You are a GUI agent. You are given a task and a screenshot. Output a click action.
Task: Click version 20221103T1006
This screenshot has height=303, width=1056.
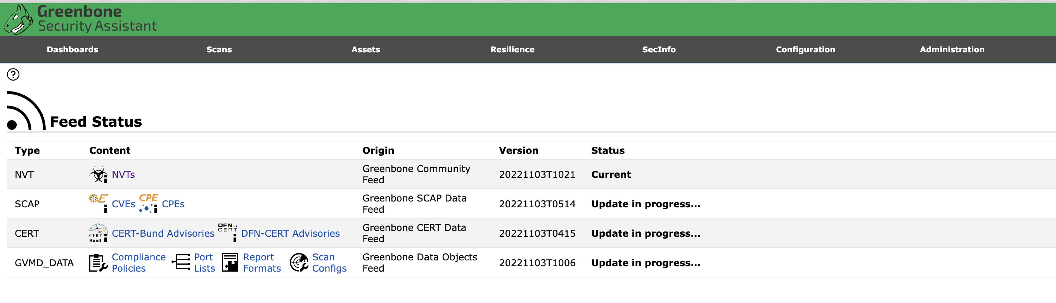point(537,263)
